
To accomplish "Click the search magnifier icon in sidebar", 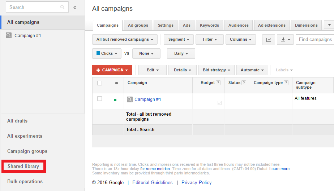I will [63, 7].
